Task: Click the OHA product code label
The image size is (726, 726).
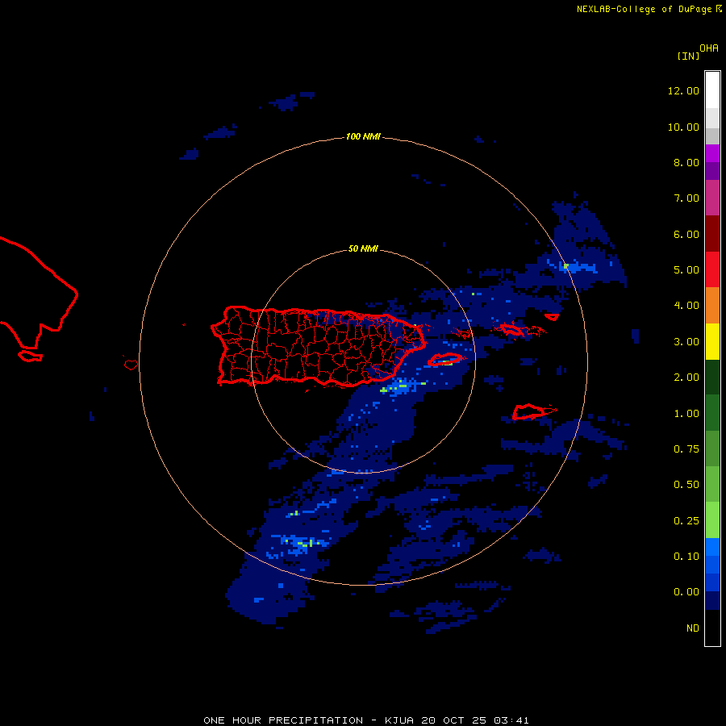Action: point(709,48)
